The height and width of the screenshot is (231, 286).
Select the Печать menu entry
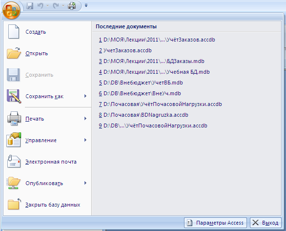[x=47, y=119]
